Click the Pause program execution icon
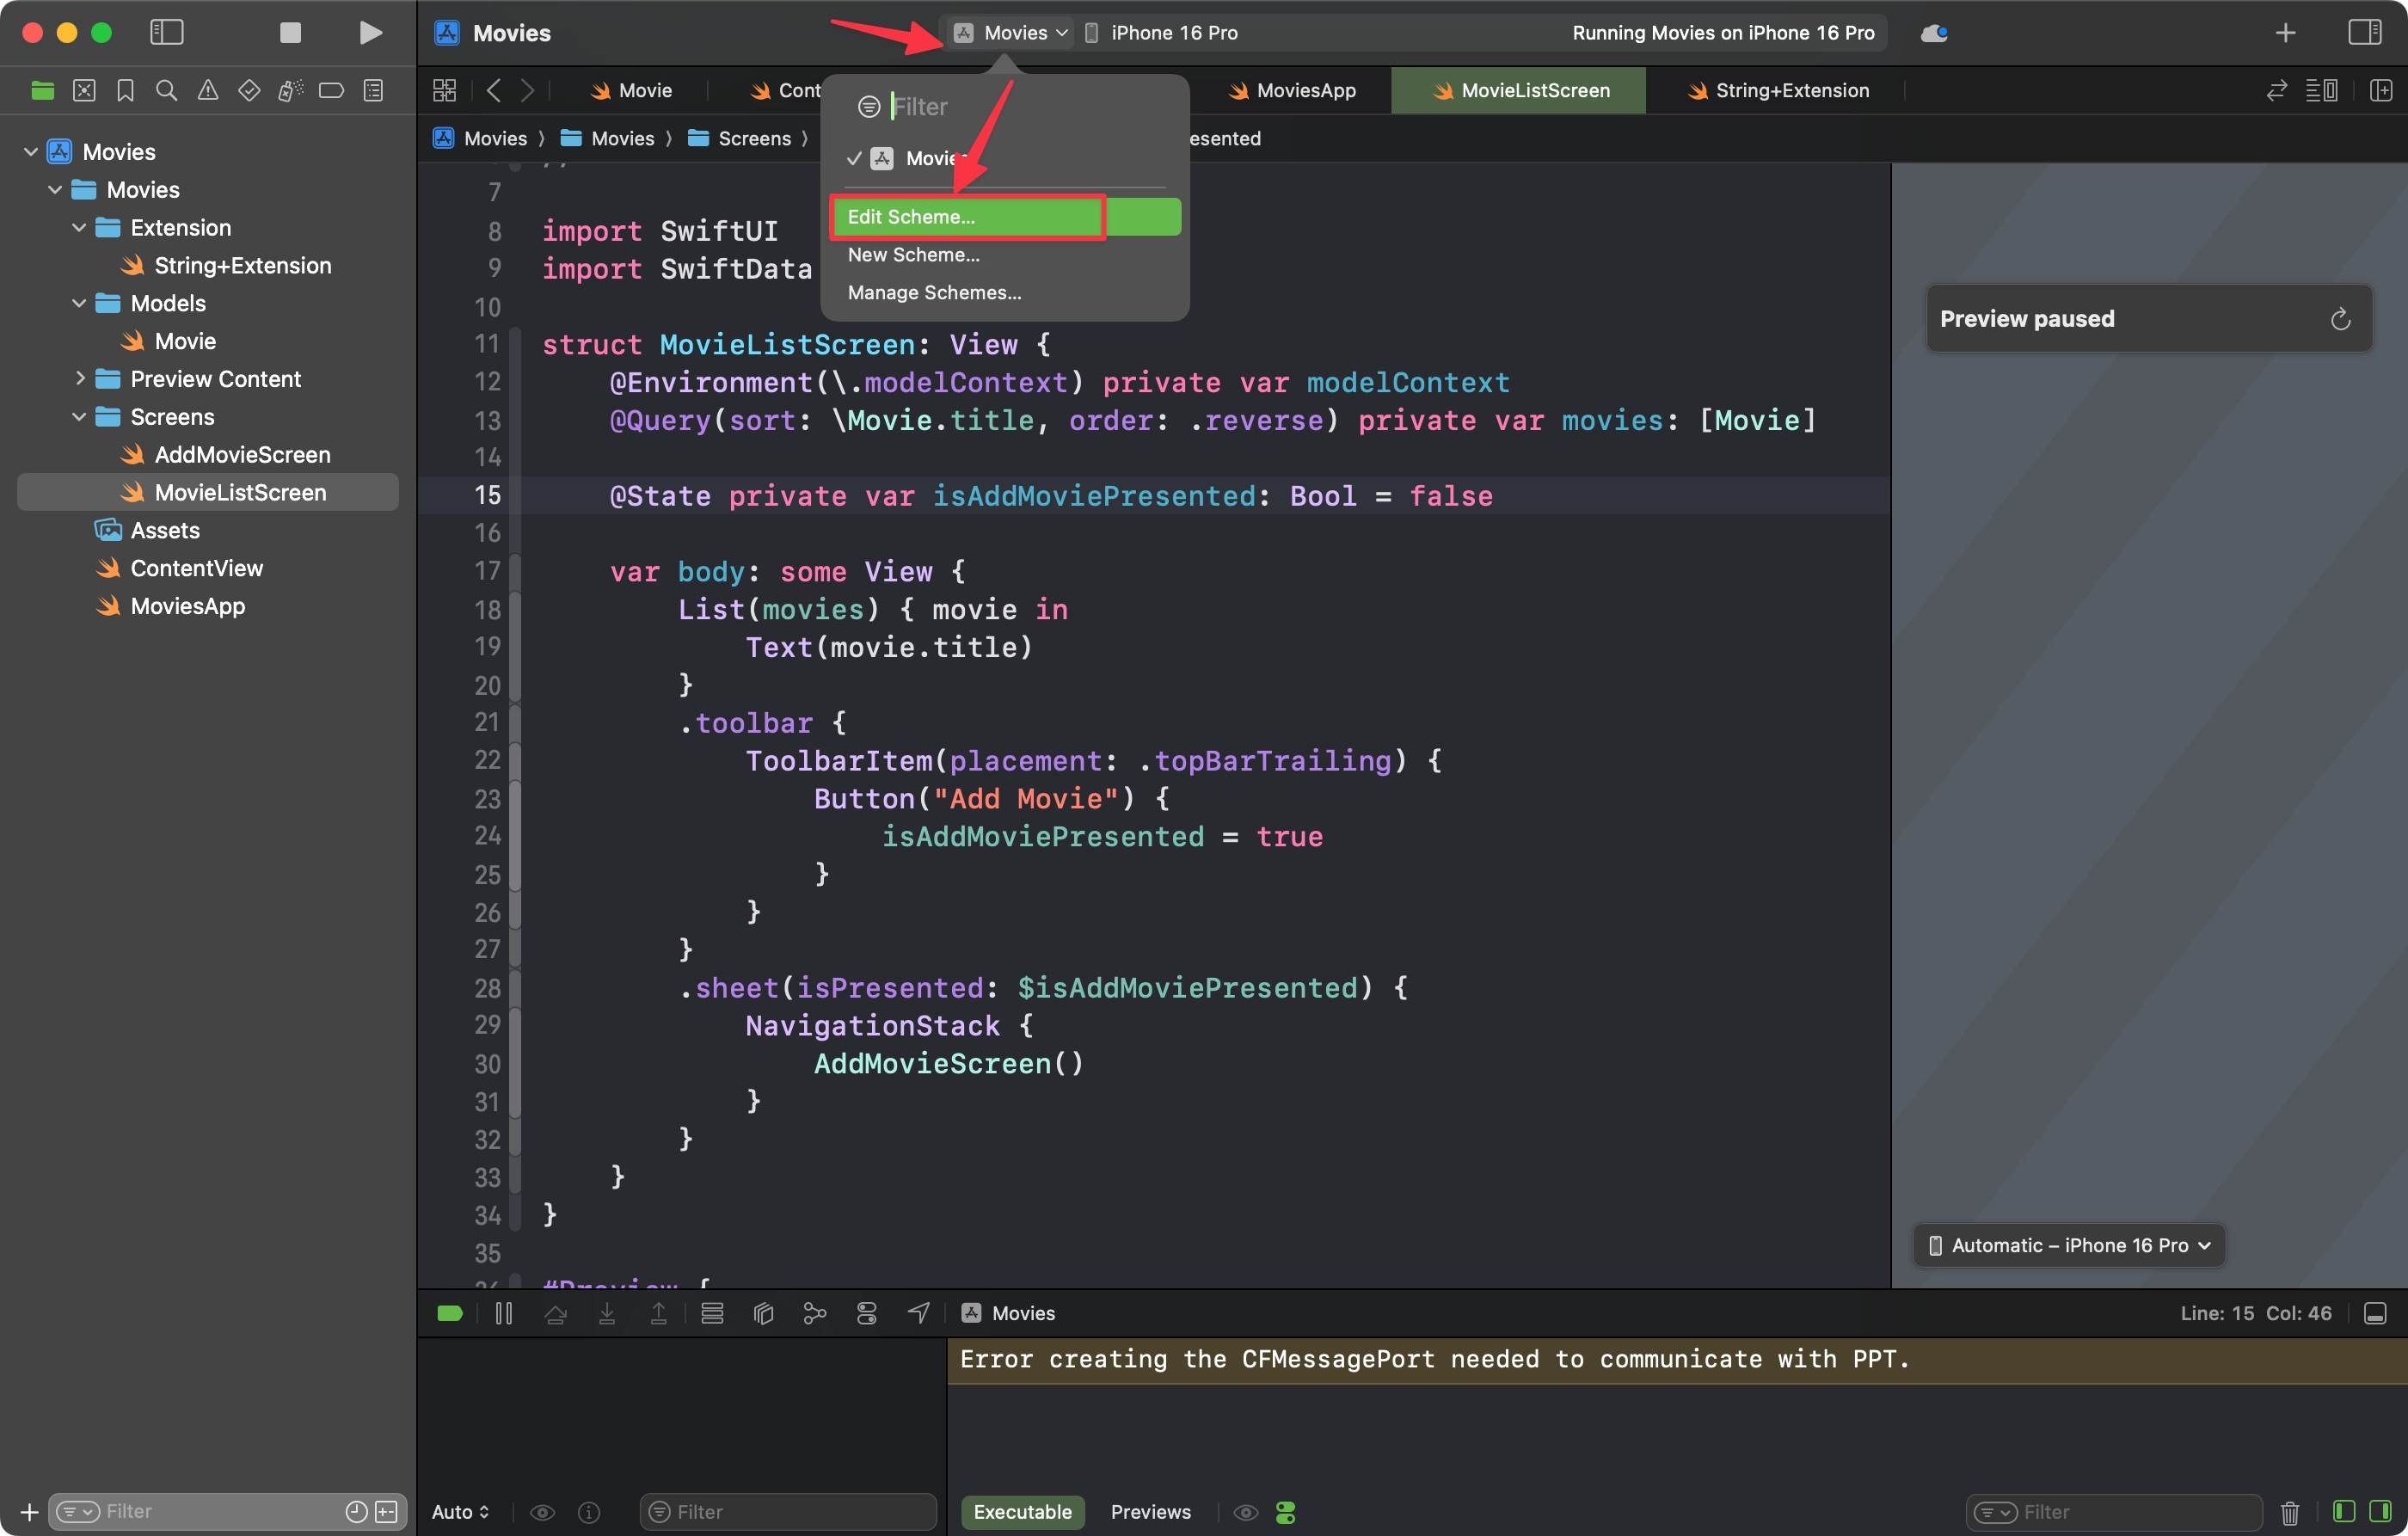This screenshot has width=2408, height=1536. coord(504,1313)
